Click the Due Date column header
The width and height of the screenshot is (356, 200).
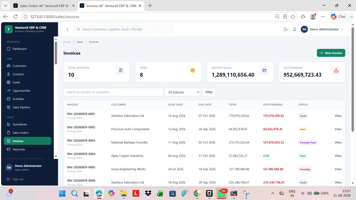coord(205,105)
